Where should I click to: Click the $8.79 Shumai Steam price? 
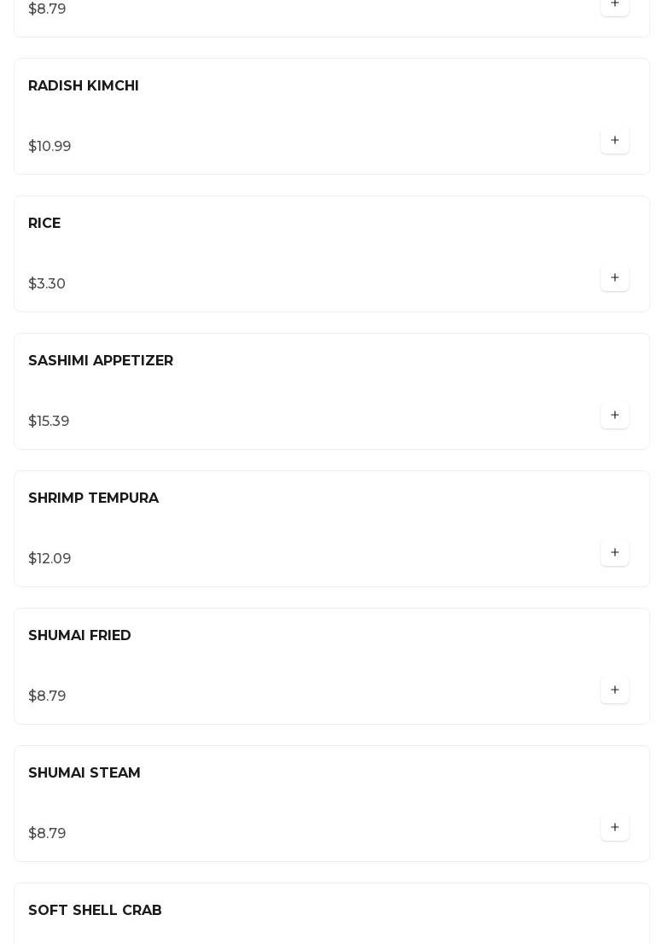coord(47,834)
